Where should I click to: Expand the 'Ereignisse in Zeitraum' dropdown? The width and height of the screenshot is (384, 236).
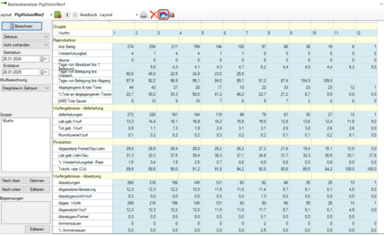(47, 88)
